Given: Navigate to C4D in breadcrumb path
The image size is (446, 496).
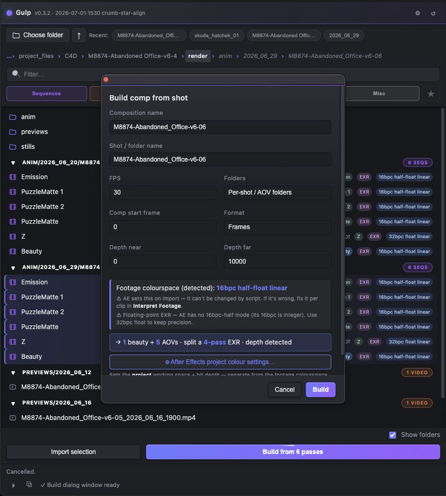Looking at the screenshot, I should click(71, 56).
